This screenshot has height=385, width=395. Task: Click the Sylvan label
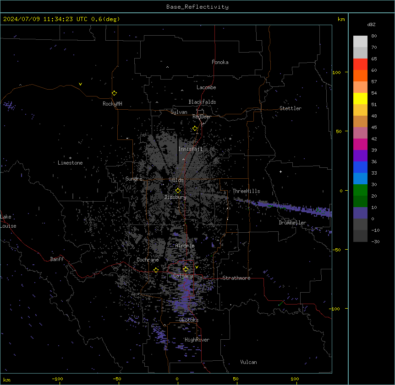pos(179,112)
